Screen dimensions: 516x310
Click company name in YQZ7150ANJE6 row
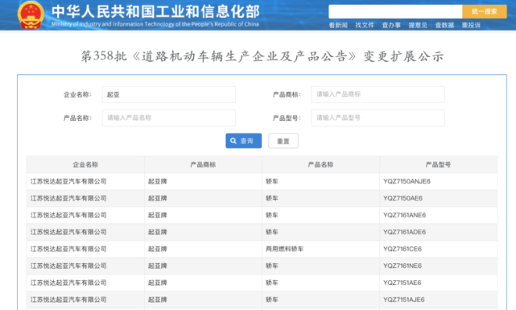[68, 181]
